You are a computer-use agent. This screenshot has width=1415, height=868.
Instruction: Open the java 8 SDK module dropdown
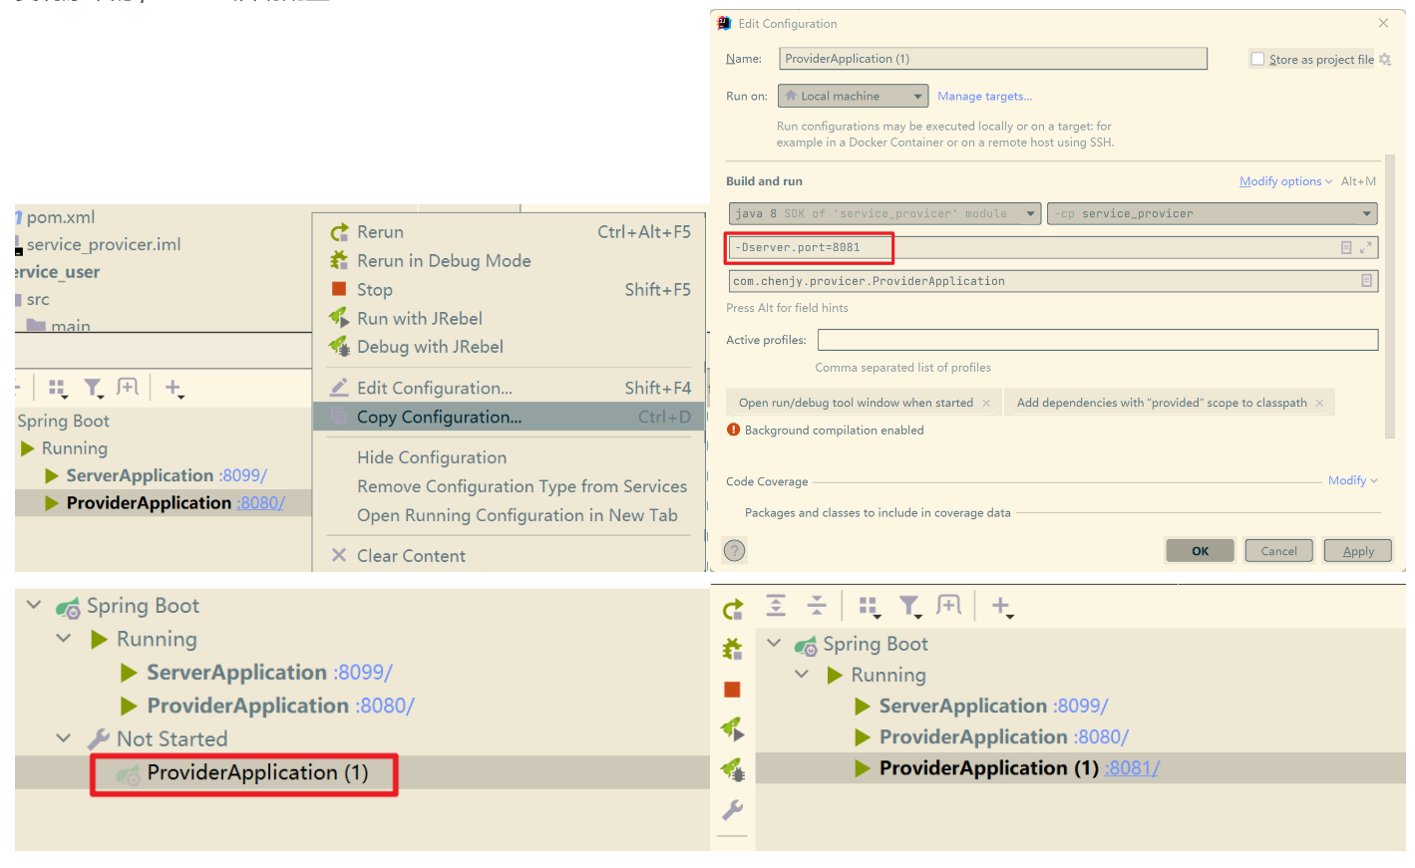[885, 213]
